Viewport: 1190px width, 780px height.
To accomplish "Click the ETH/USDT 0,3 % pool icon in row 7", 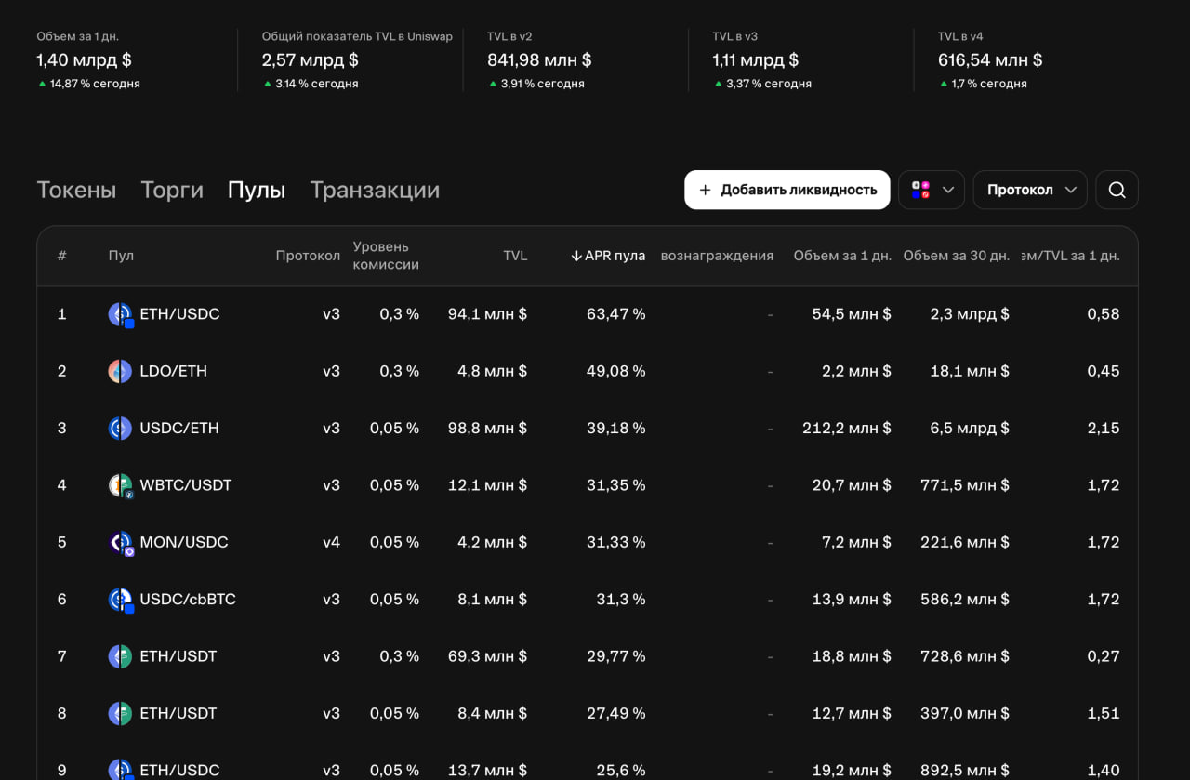I will coord(120,656).
